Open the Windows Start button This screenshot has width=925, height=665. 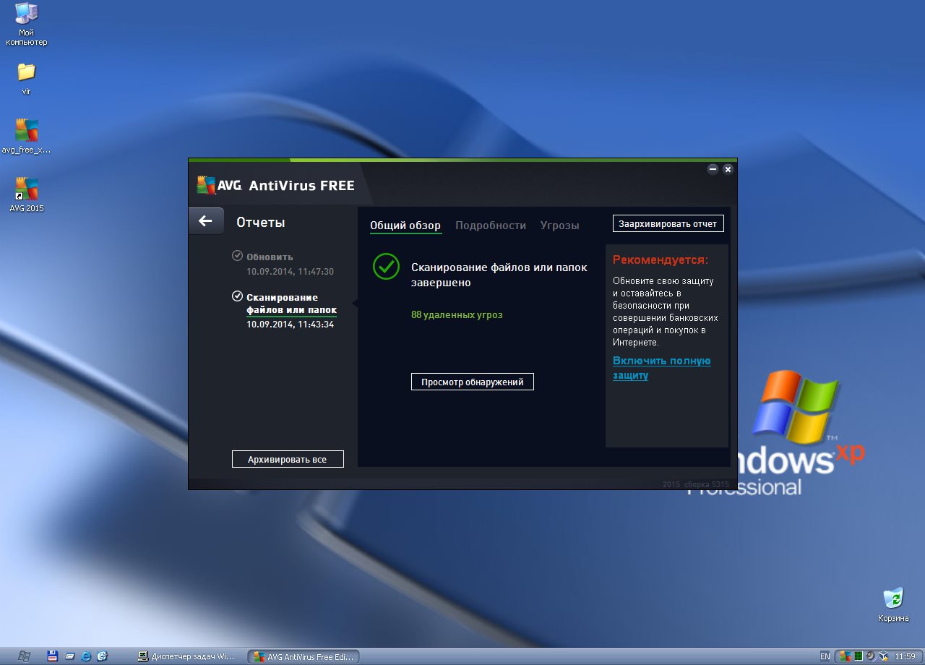(25, 656)
